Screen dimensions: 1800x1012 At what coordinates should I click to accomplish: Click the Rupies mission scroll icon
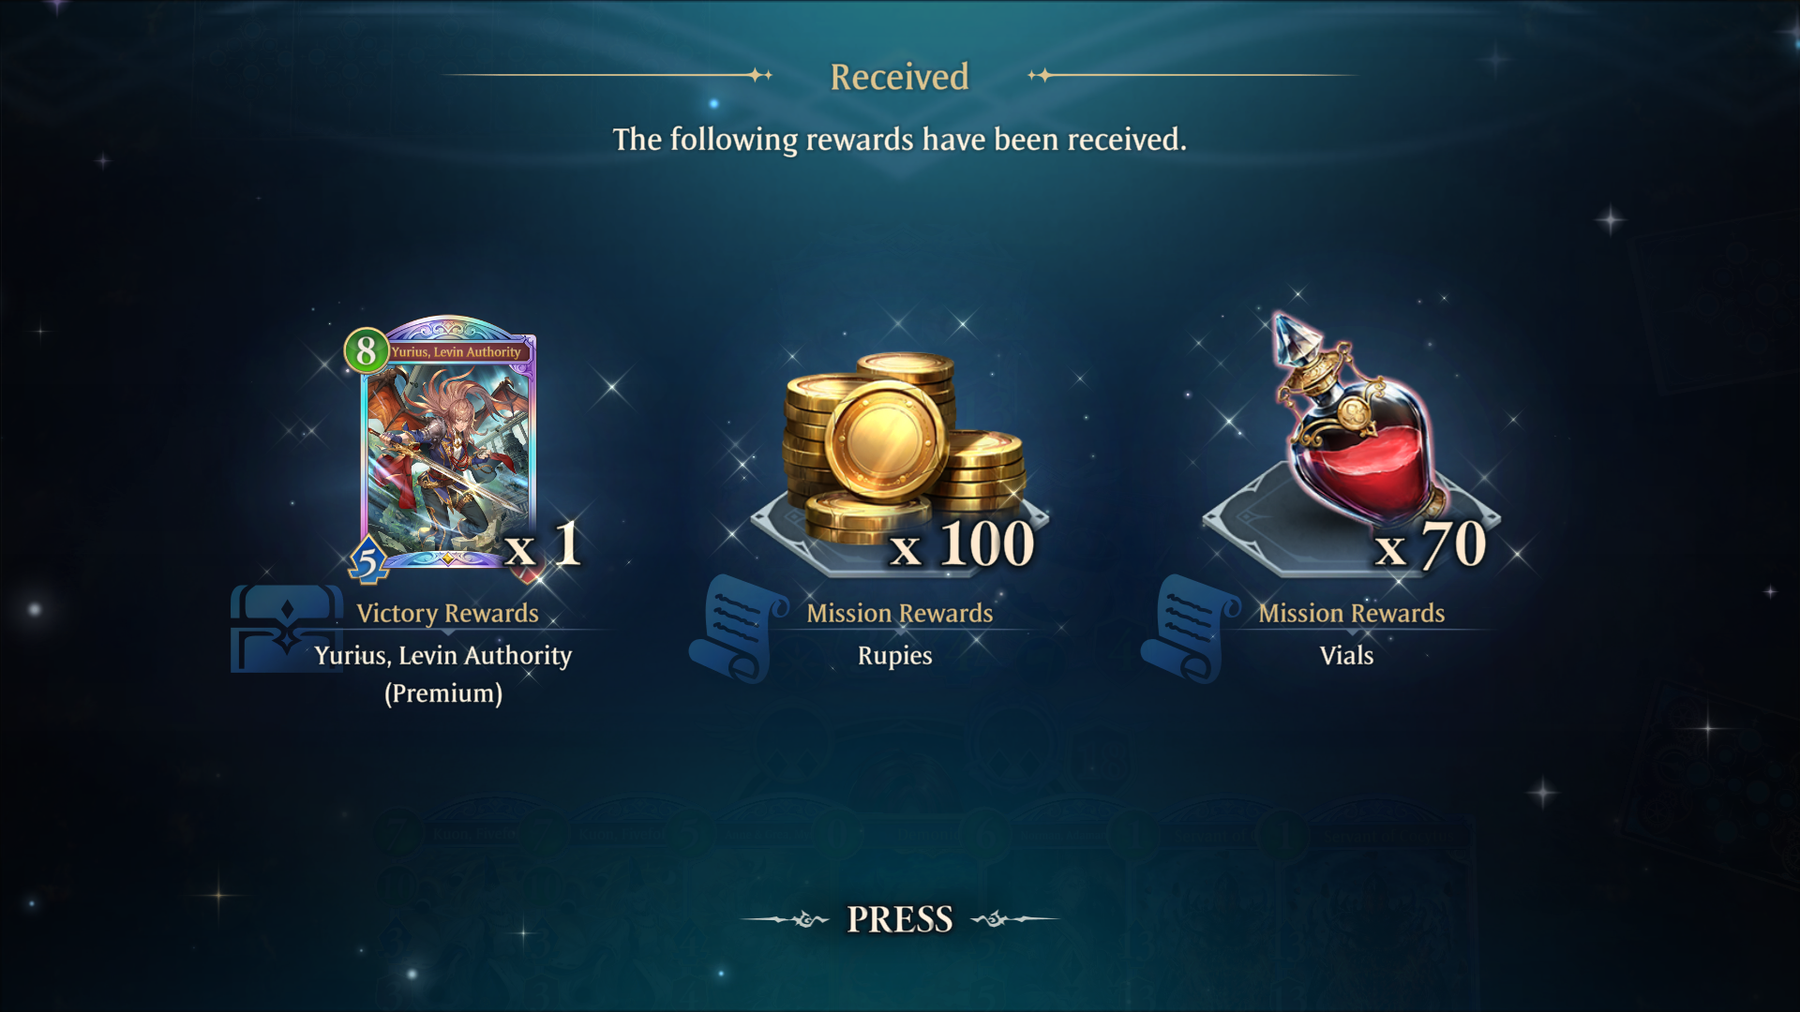coord(739,629)
